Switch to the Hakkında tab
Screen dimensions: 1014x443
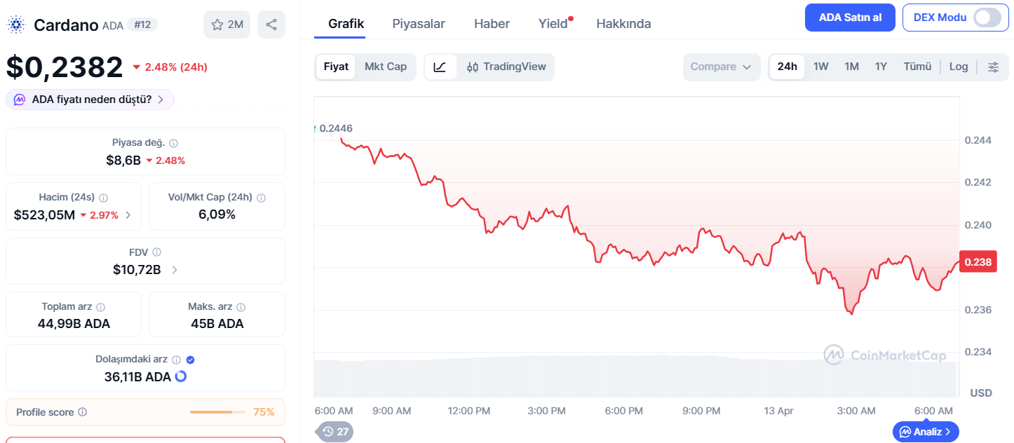(x=623, y=24)
